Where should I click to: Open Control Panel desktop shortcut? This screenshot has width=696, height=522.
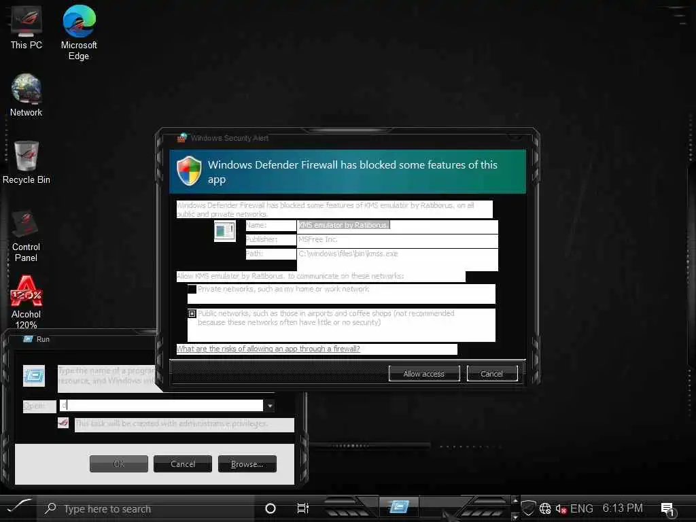tap(27, 236)
